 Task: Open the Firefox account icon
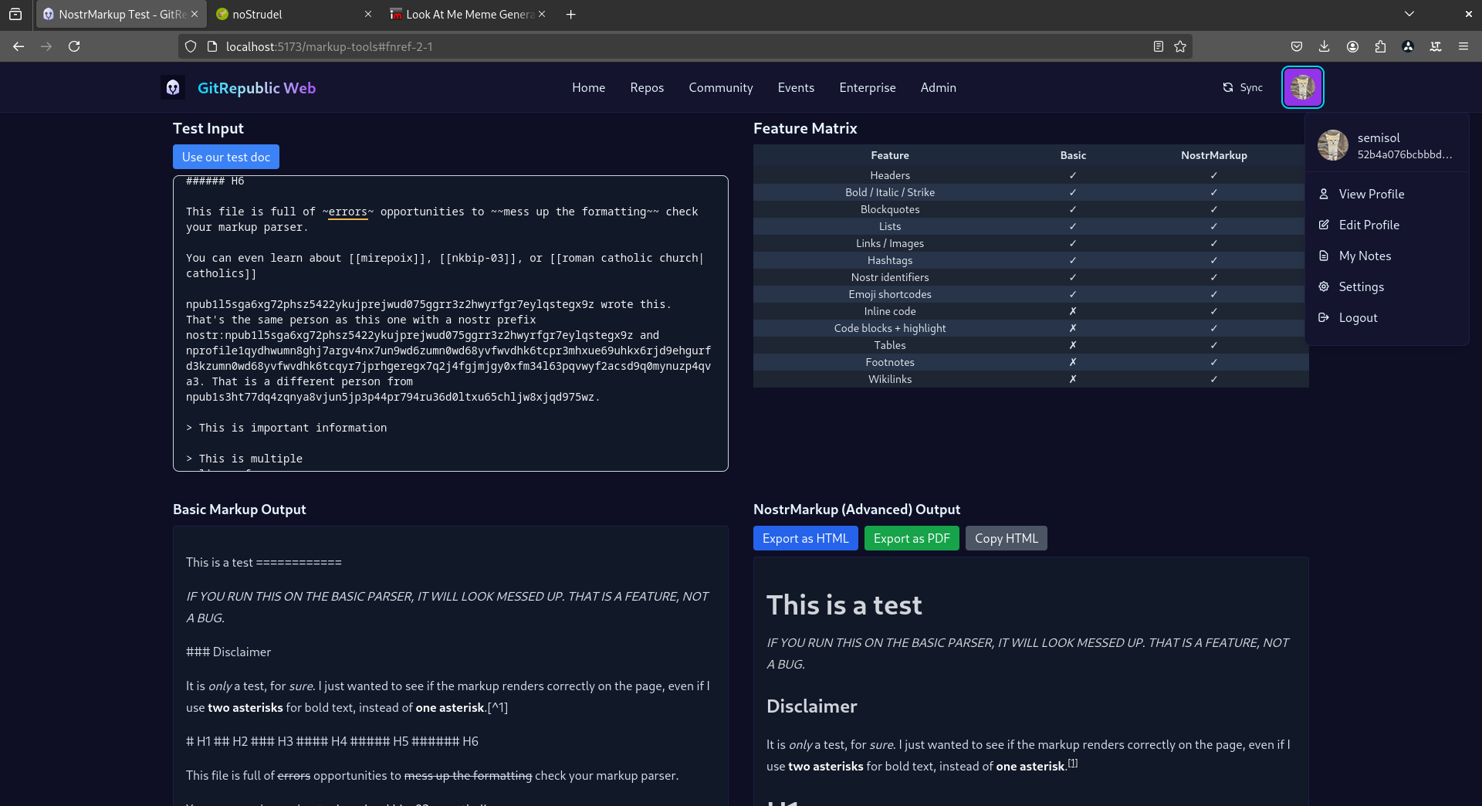1352,46
